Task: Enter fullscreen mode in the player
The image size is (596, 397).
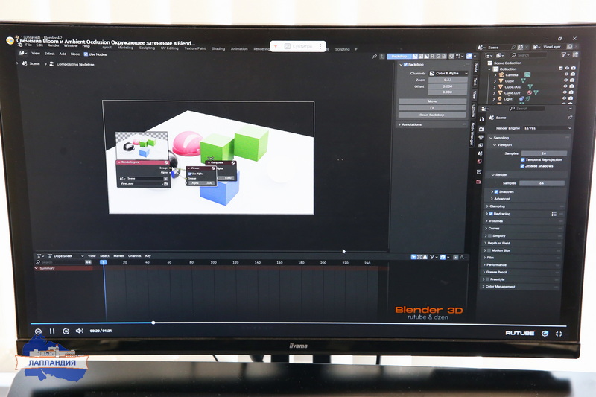Action: coord(559,334)
